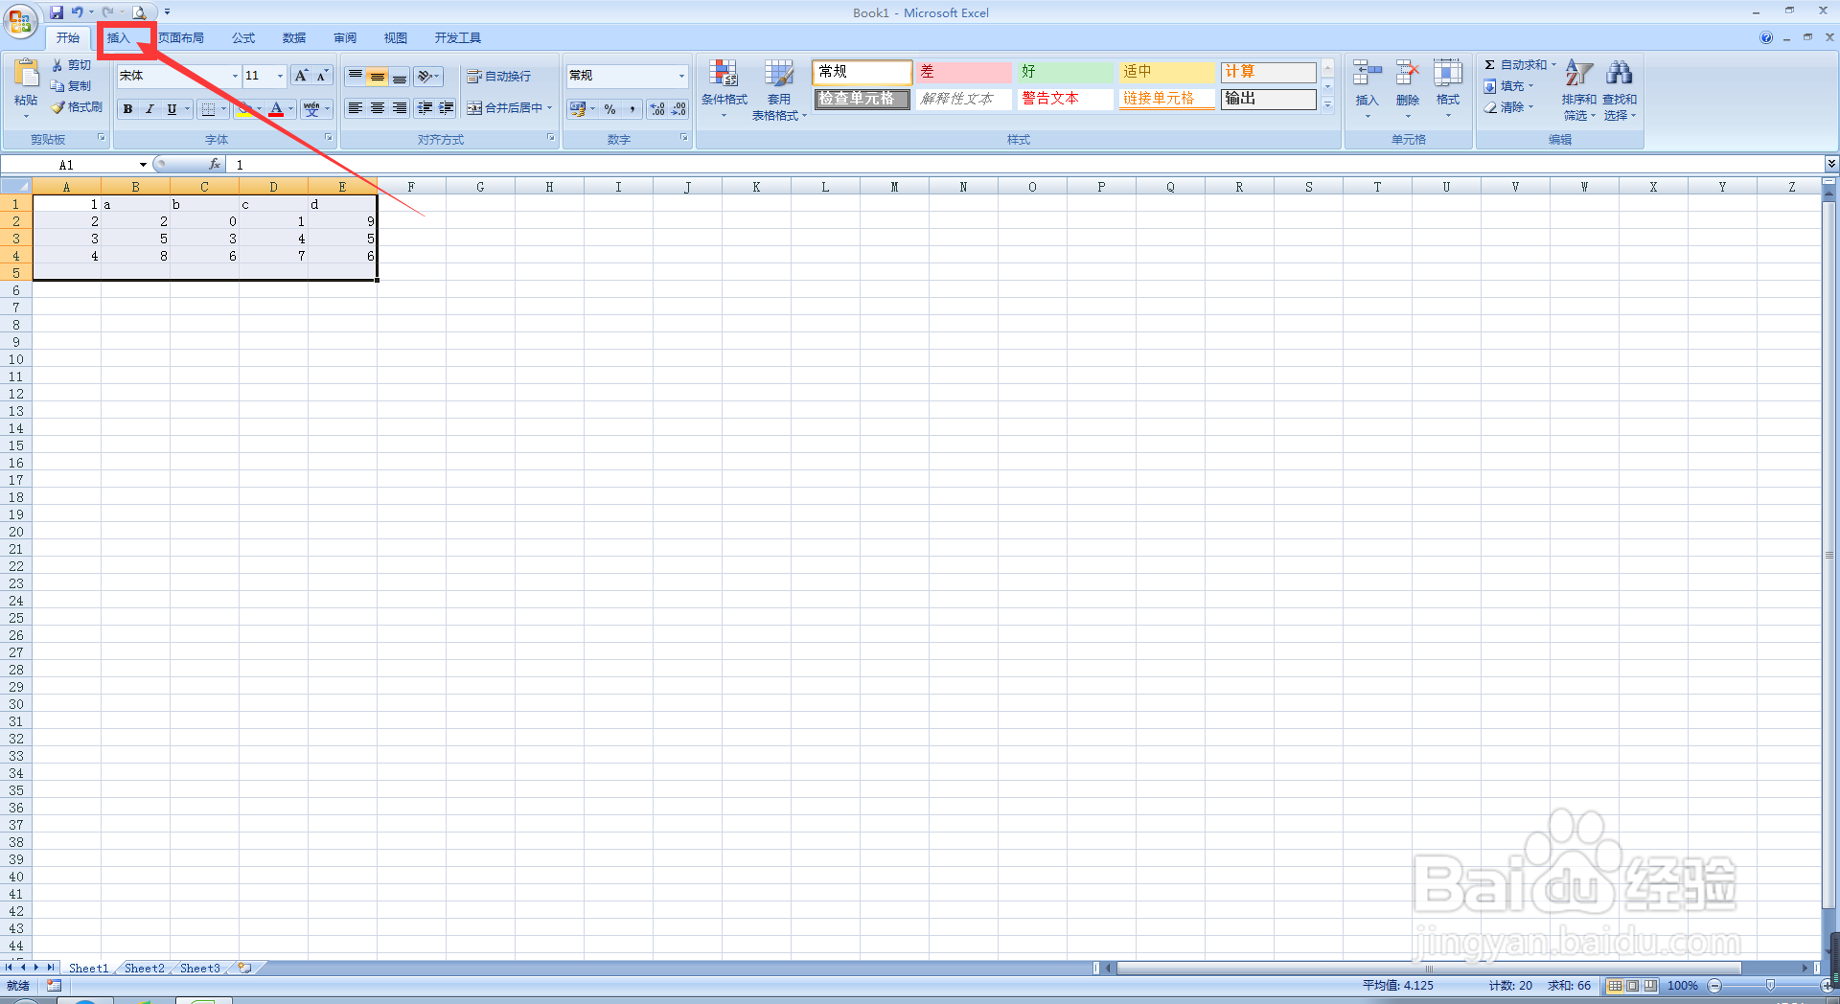This screenshot has height=1004, width=1840.
Task: Open the font name dropdown (宋体)
Action: tap(235, 76)
